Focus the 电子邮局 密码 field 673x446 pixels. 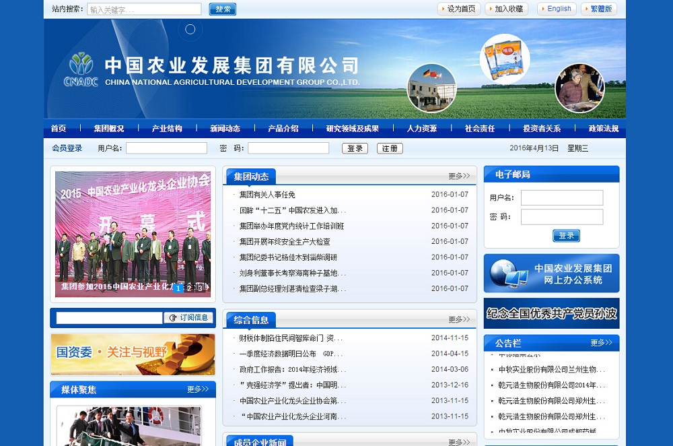pos(562,217)
